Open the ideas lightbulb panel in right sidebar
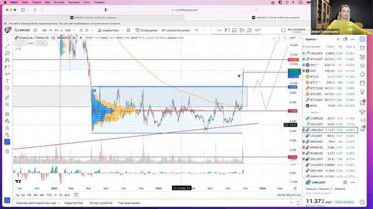The image size is (373, 209). 363,92
